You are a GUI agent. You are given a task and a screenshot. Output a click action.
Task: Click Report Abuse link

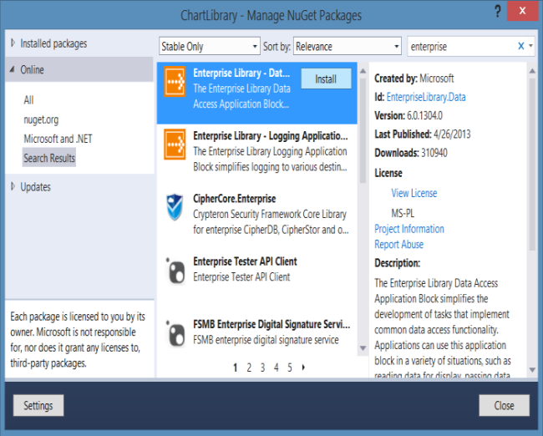coord(399,244)
